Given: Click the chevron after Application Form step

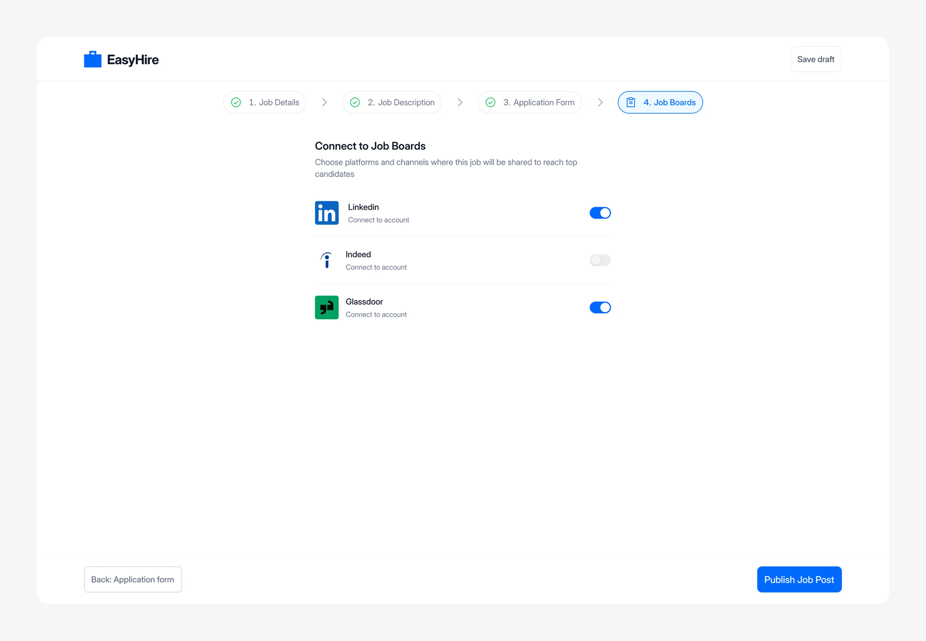Looking at the screenshot, I should [x=600, y=102].
